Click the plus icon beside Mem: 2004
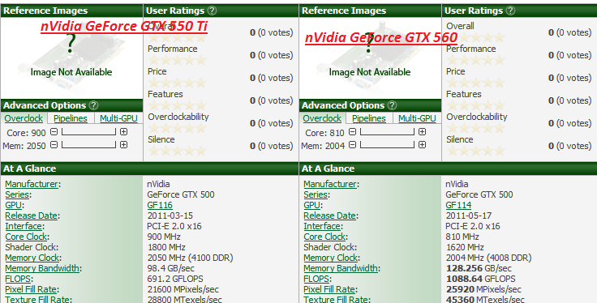This screenshot has width=597, height=303. click(423, 145)
